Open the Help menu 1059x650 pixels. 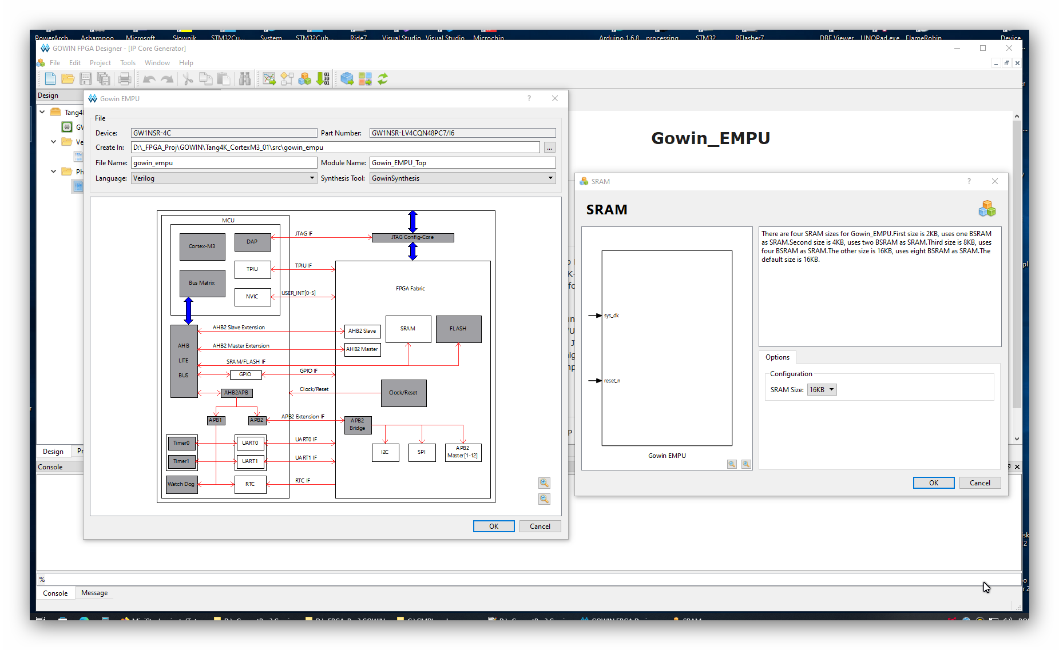click(x=186, y=63)
